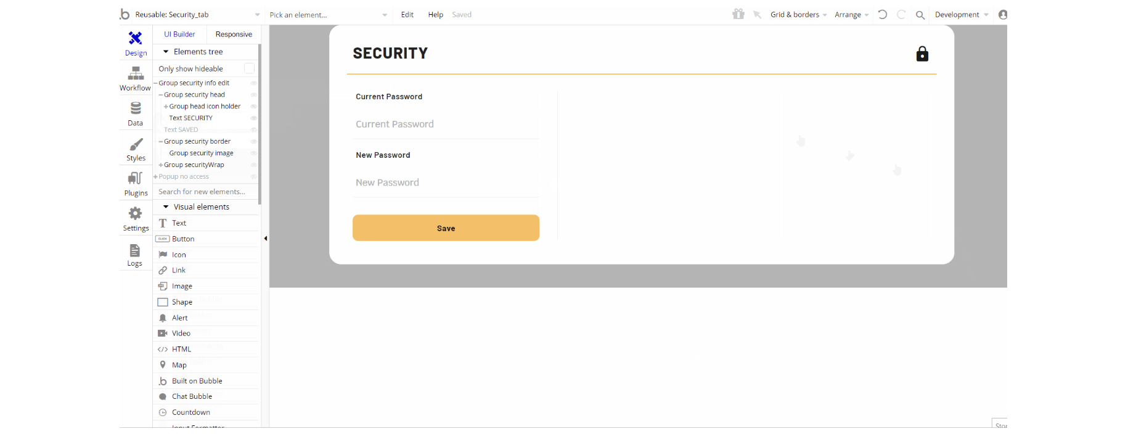Click the Save button on the canvas

pyautogui.click(x=446, y=228)
